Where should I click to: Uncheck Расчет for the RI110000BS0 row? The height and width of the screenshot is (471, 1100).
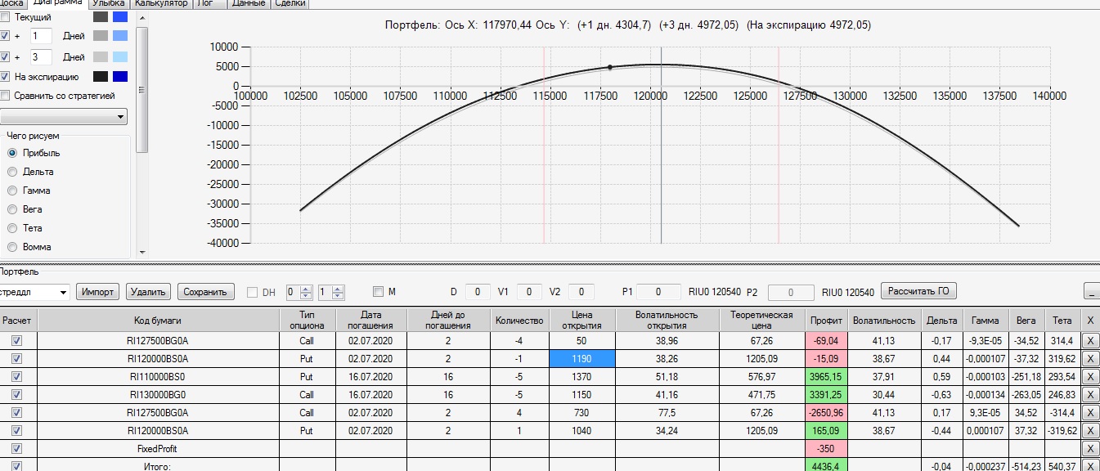[16, 376]
